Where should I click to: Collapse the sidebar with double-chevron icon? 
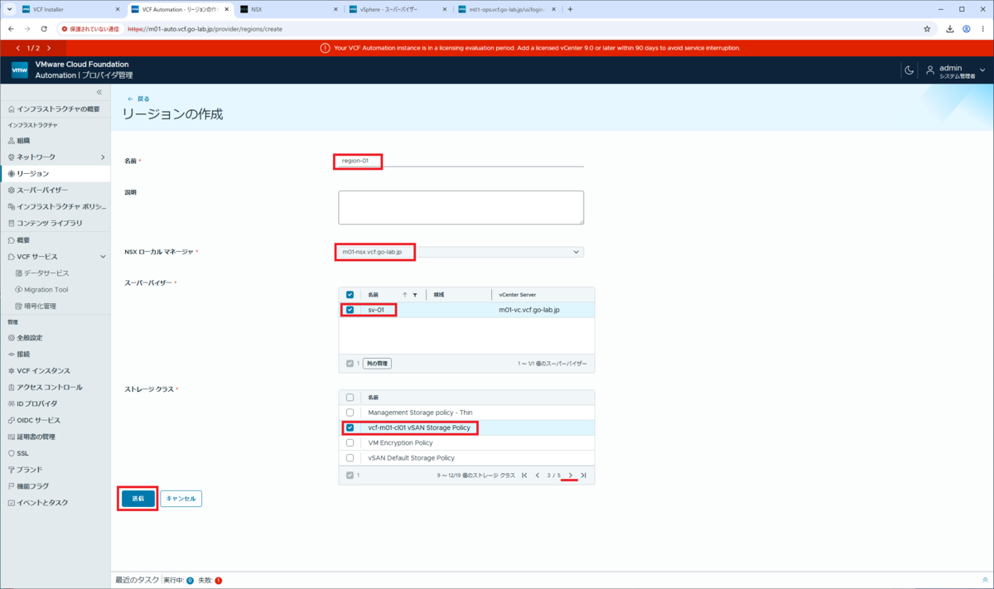[x=99, y=92]
